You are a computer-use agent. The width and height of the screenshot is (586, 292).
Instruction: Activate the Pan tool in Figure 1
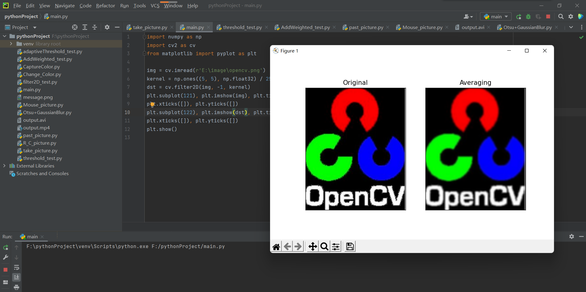[313, 247]
